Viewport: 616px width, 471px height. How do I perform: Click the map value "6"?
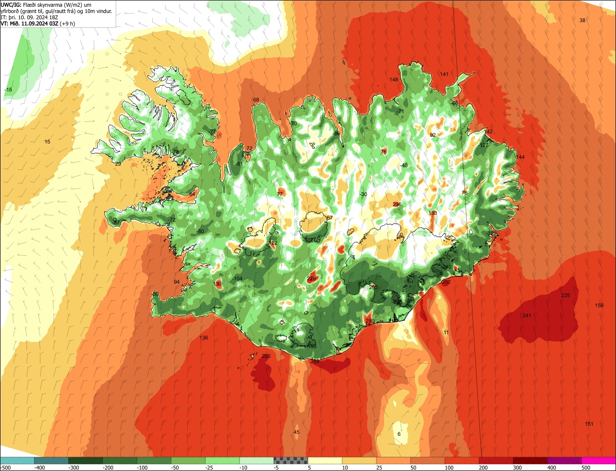[x=399, y=434]
